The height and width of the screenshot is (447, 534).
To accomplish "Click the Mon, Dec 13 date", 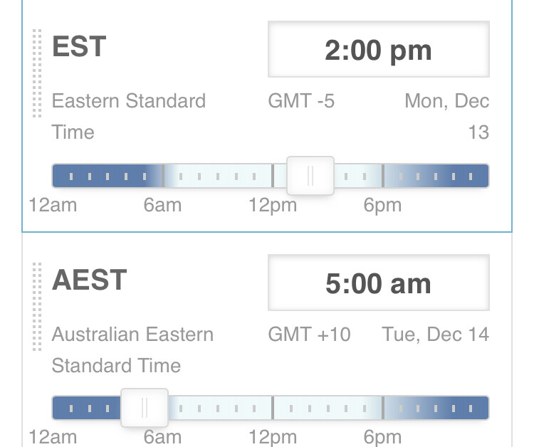I will click(x=447, y=117).
